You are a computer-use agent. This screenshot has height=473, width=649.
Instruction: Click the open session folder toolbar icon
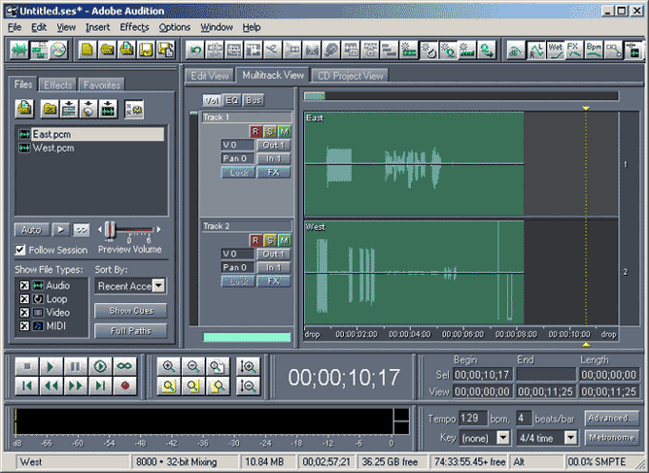(107, 51)
